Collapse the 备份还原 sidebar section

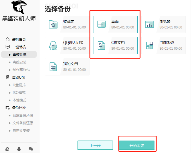click(x=19, y=108)
